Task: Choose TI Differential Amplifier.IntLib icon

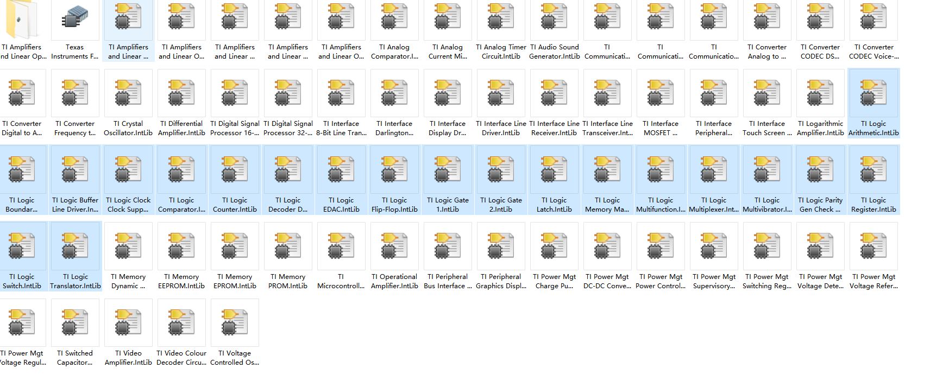Action: point(181,93)
